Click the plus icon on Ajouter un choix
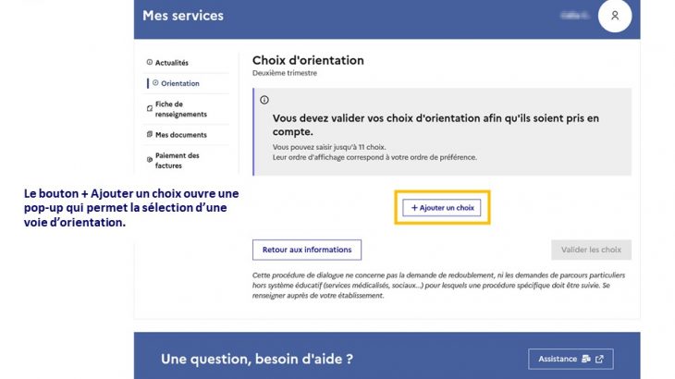The image size is (675, 379). 414,209
